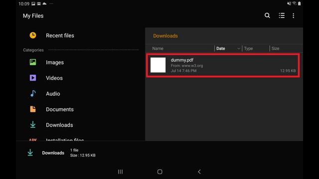
Task: Tap the 10:09 clock in status bar
Action: click(x=24, y=3)
